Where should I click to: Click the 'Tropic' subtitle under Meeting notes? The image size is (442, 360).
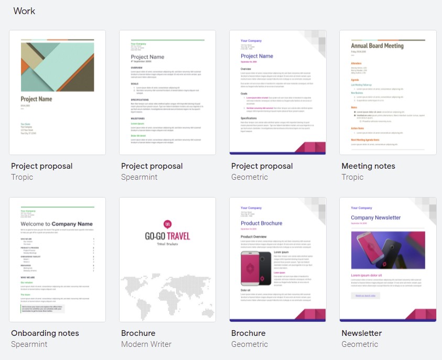tap(352, 177)
